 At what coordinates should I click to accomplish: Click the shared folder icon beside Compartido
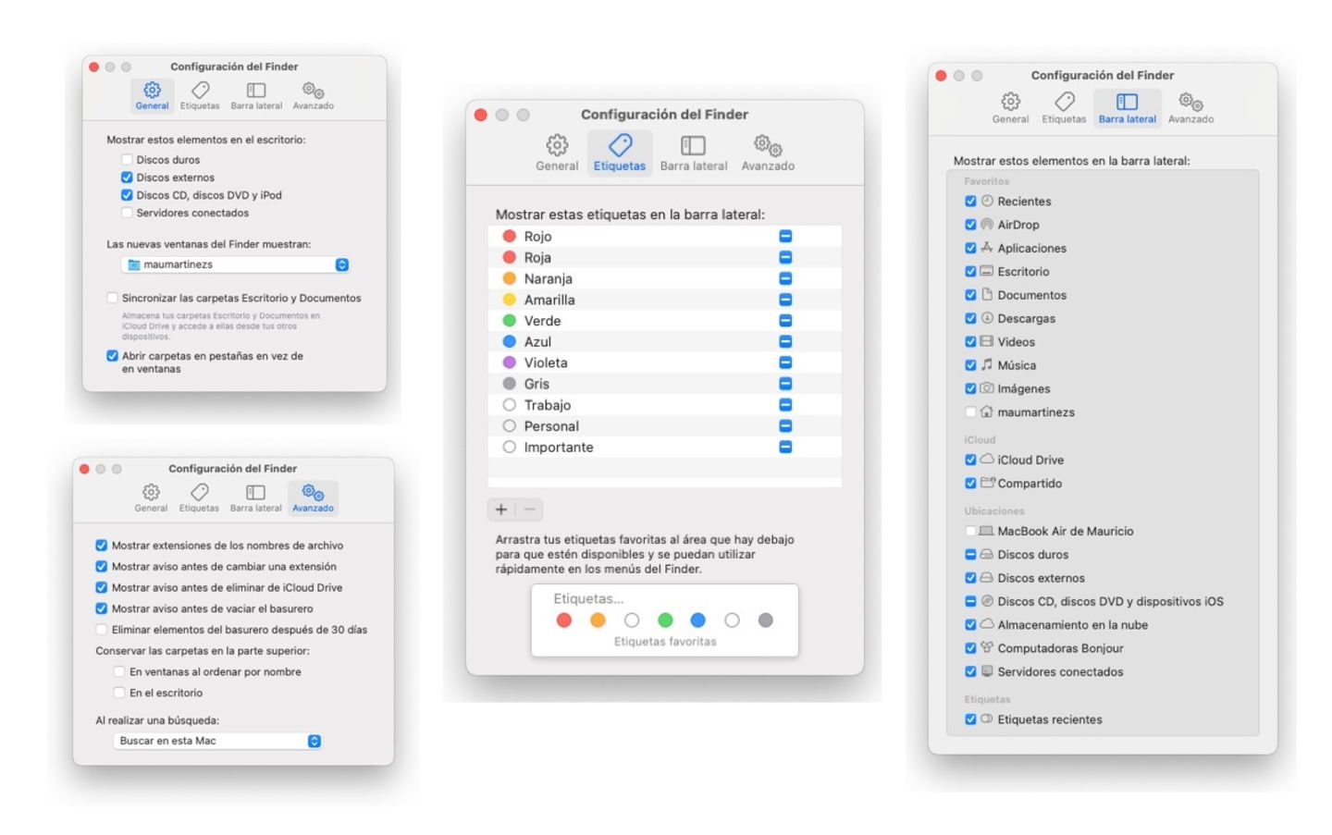coord(987,482)
